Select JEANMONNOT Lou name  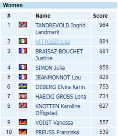(58, 78)
